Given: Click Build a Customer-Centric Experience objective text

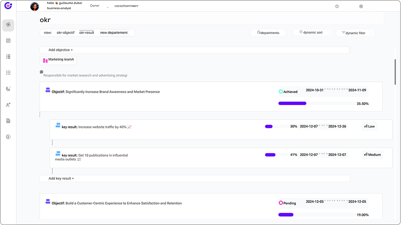Looking at the screenshot, I should (x=124, y=203).
